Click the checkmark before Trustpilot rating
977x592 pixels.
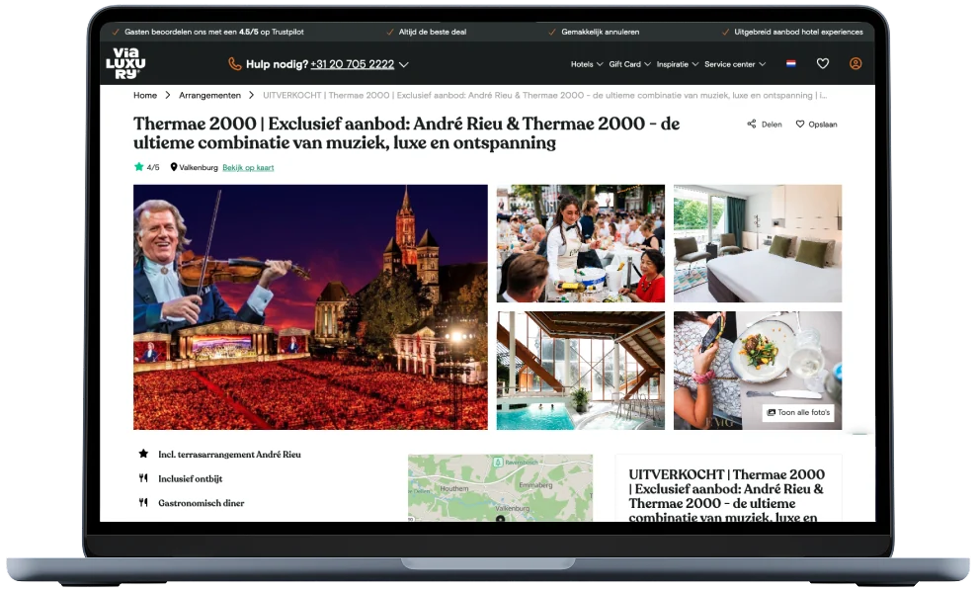(x=116, y=32)
